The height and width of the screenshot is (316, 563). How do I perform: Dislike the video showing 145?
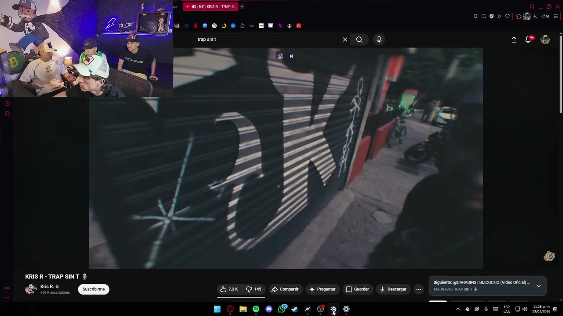(253, 289)
